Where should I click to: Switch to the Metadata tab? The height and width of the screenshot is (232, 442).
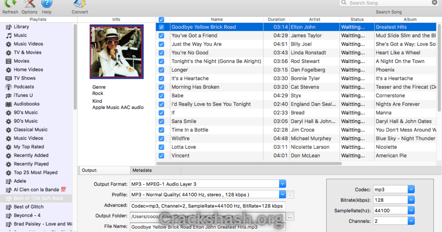(x=155, y=170)
